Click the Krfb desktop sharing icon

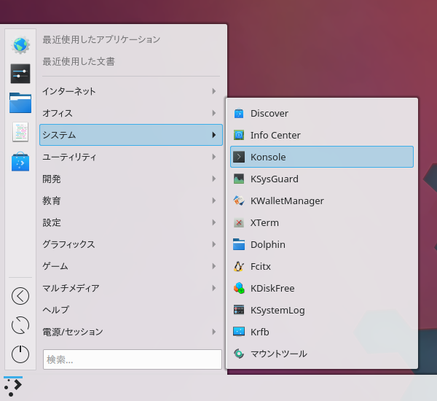pyautogui.click(x=239, y=332)
